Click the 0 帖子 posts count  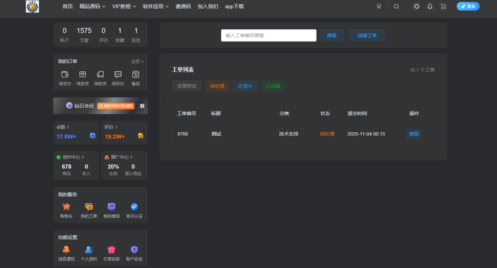[x=65, y=35]
